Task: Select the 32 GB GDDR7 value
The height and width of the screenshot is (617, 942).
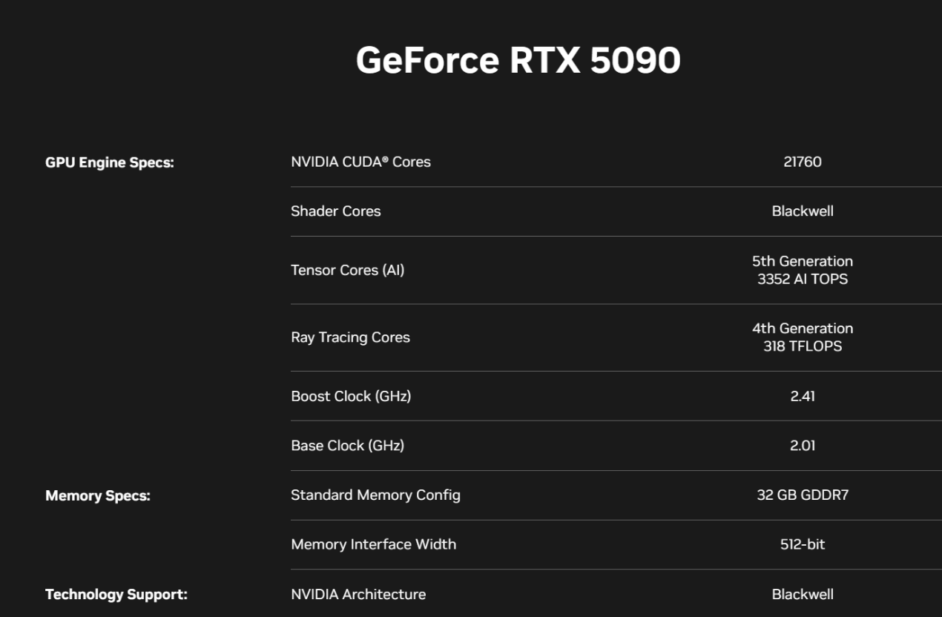Action: 803,495
